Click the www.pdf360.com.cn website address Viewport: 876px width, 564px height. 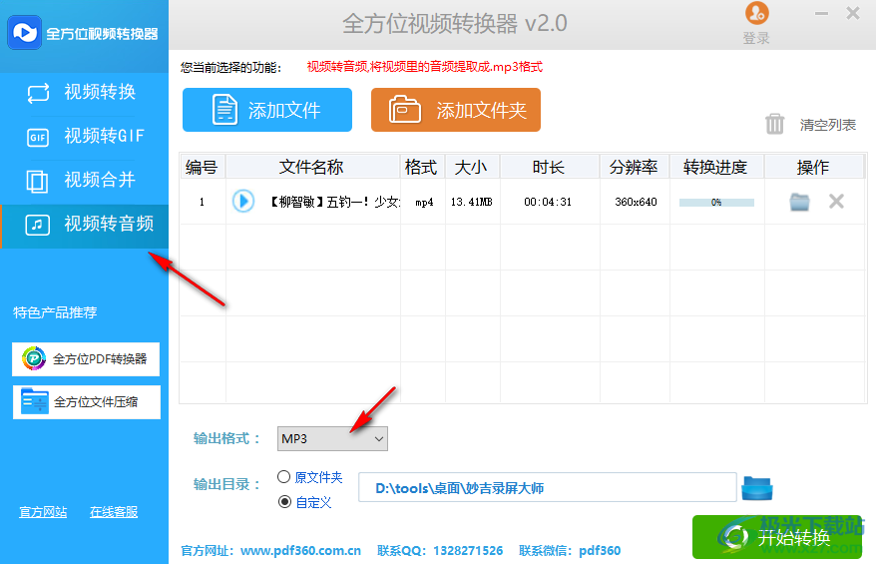(300, 551)
